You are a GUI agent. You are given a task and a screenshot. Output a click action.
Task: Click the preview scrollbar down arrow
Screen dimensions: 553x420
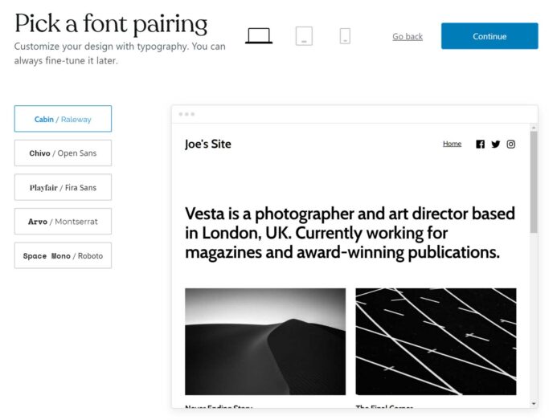click(x=534, y=404)
